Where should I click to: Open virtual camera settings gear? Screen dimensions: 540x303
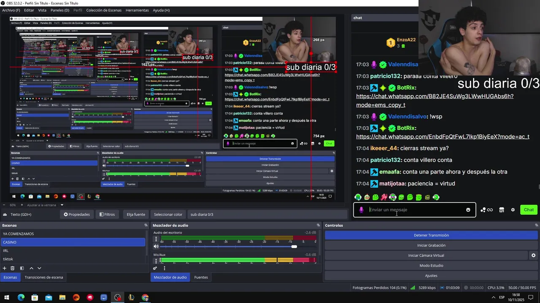click(x=533, y=255)
